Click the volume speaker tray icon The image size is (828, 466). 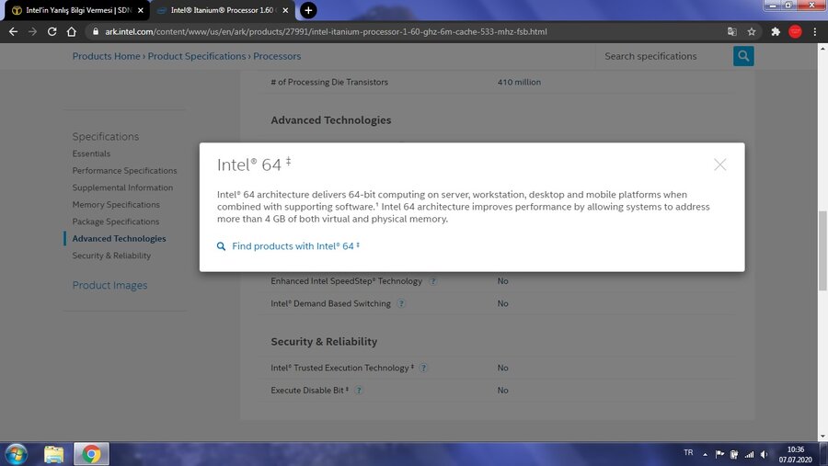[765, 454]
